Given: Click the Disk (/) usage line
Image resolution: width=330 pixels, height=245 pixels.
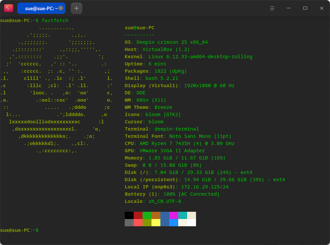Looking at the screenshot, I should coord(188,172).
